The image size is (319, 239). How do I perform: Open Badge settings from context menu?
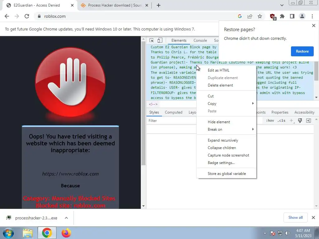(x=226, y=162)
